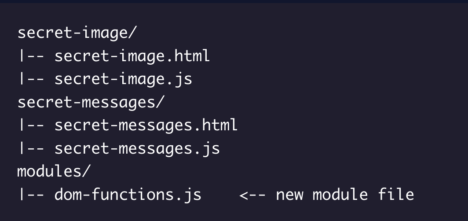Viewport: 468px width, 221px height.
Task: Click the modules/ folder line
Action: coord(54,171)
